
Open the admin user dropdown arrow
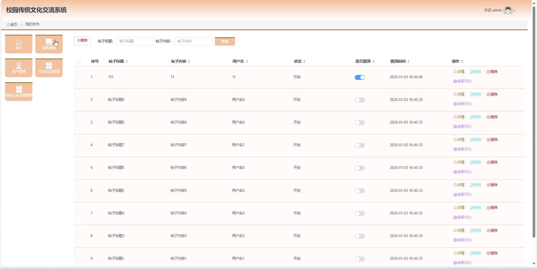pyautogui.click(x=515, y=11)
